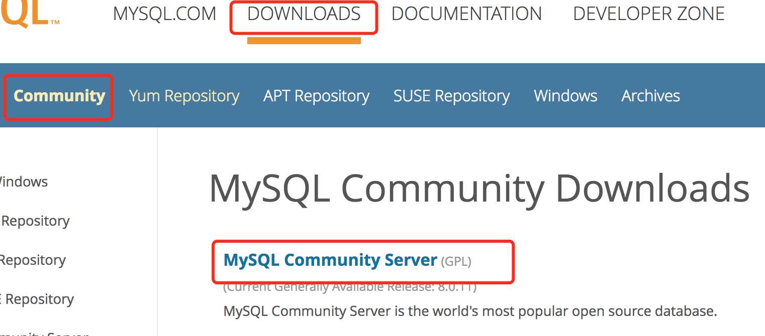
Task: Open APT Repository in the blue bar
Action: (x=316, y=96)
